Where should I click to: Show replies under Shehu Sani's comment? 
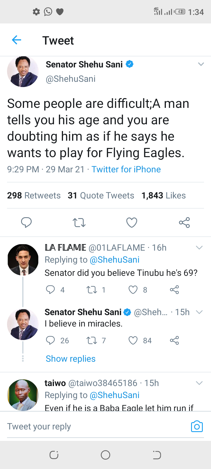(x=71, y=359)
